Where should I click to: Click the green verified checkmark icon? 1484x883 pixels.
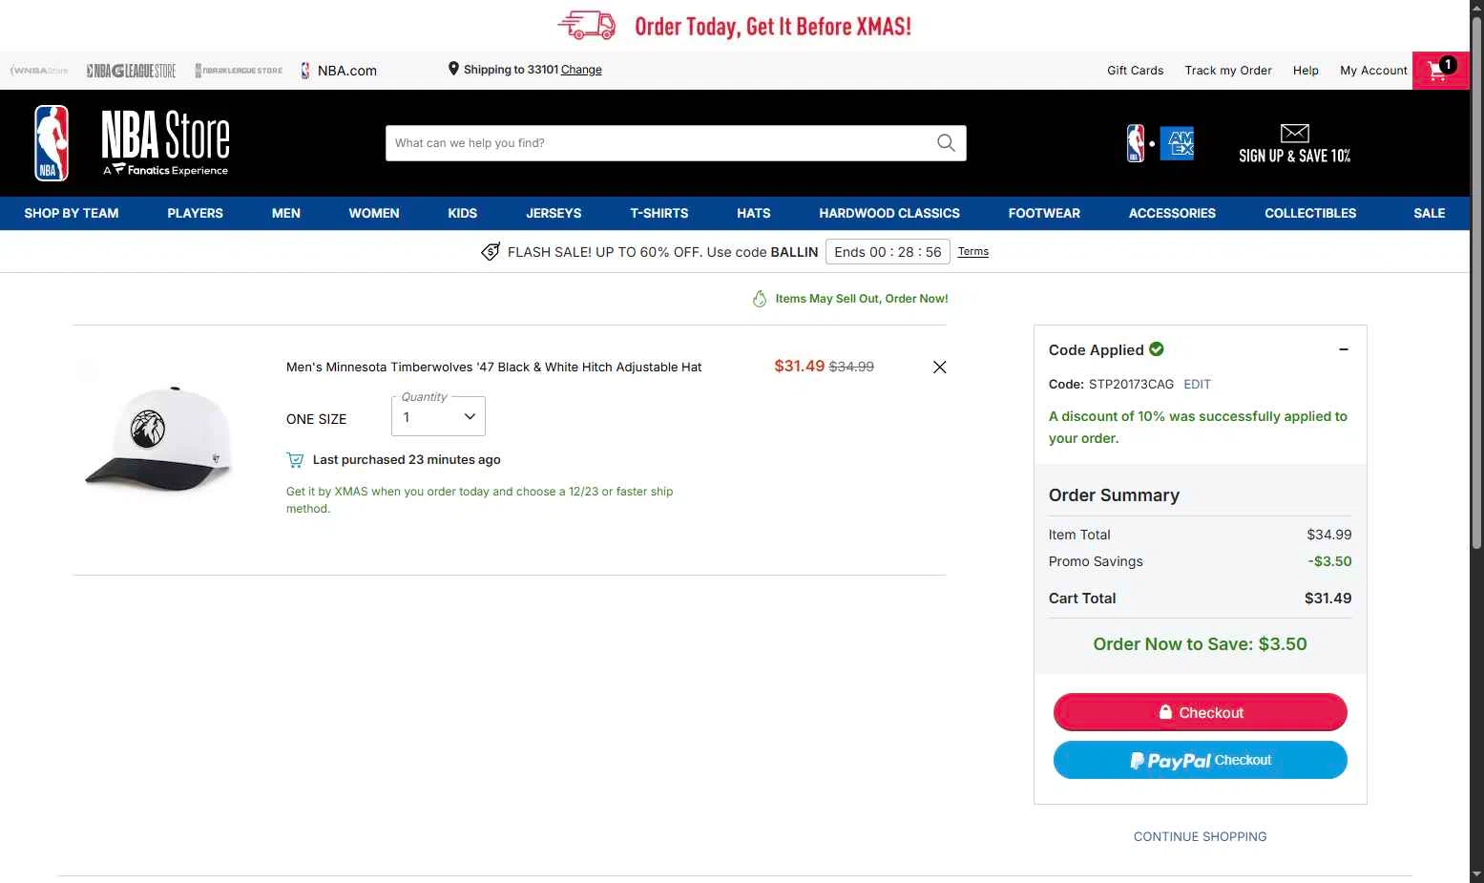coord(1157,349)
